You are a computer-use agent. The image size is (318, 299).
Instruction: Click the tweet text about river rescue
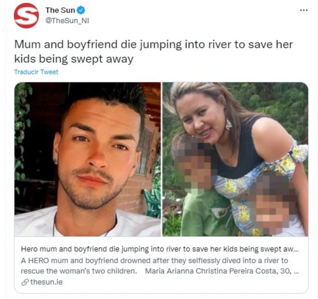click(x=154, y=52)
